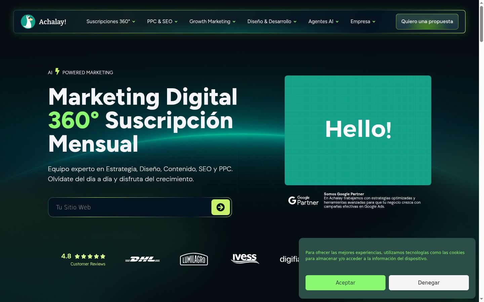Open the PPC & SEO menu
The height and width of the screenshot is (302, 484).
(x=160, y=21)
